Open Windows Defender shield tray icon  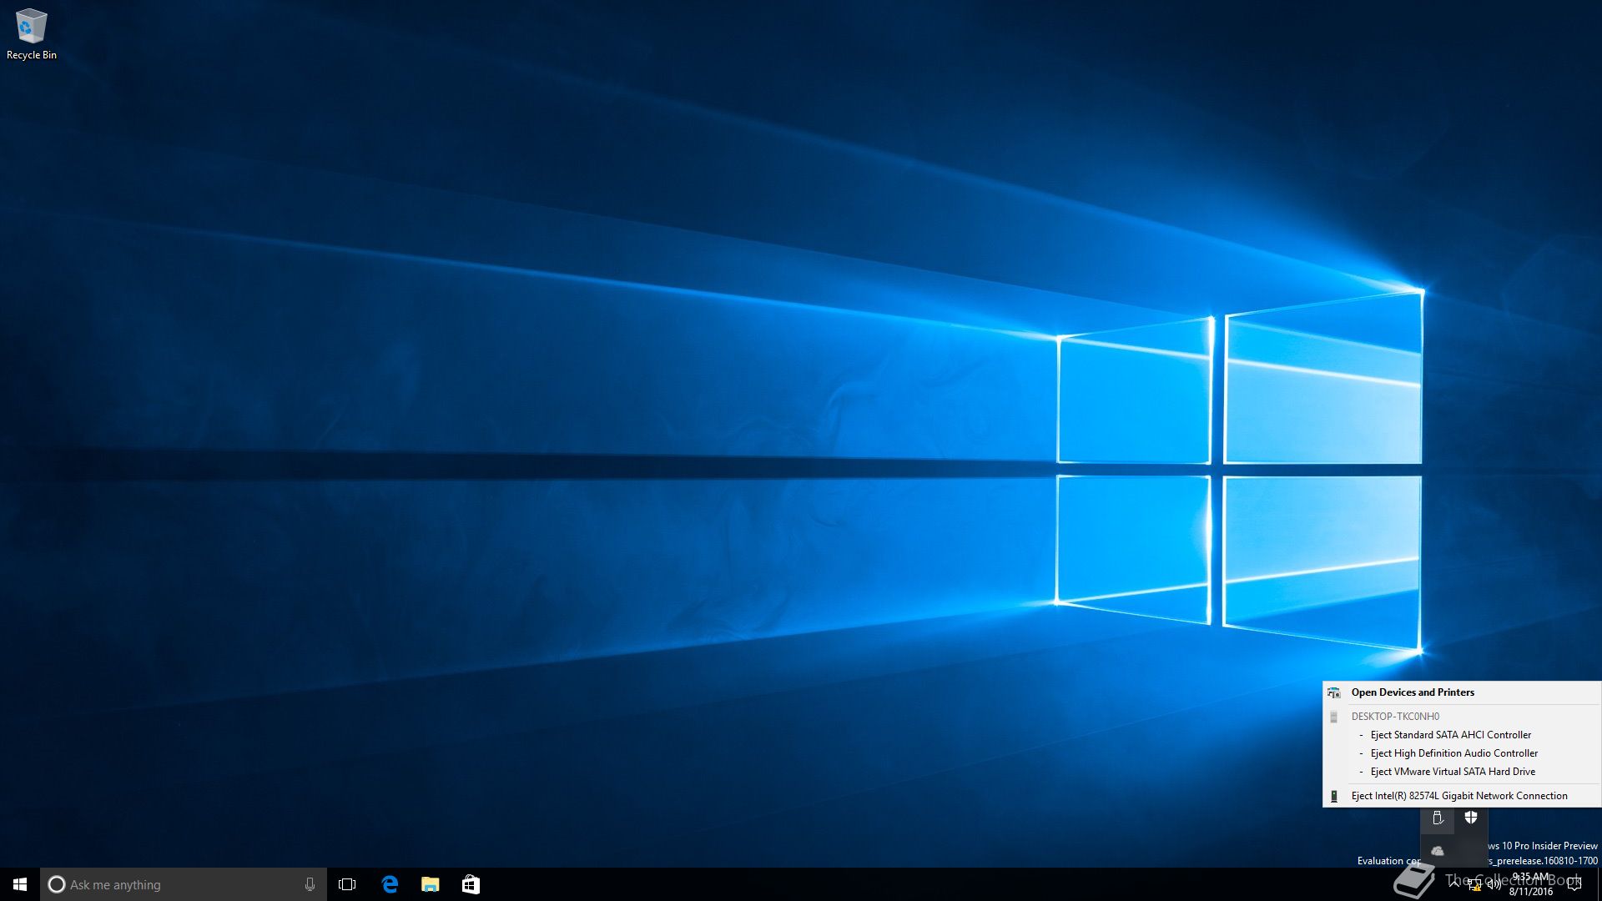point(1471,818)
